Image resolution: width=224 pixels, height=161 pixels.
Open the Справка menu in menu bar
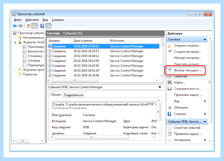point(58,20)
